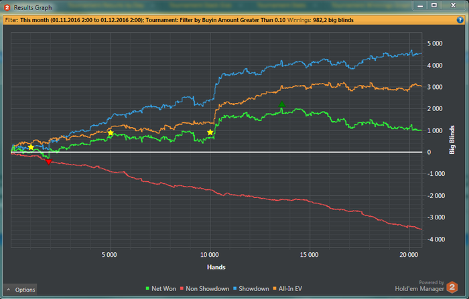Click the green Net Won legend swatch

pyautogui.click(x=147, y=288)
